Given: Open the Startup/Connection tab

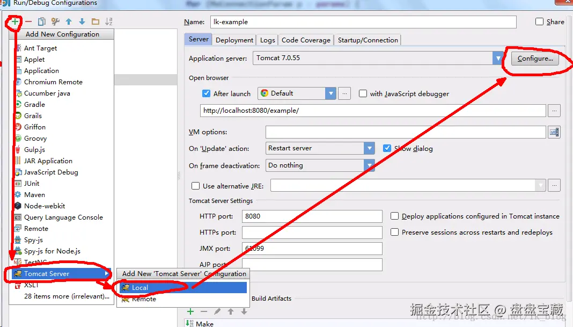Looking at the screenshot, I should click(x=368, y=40).
